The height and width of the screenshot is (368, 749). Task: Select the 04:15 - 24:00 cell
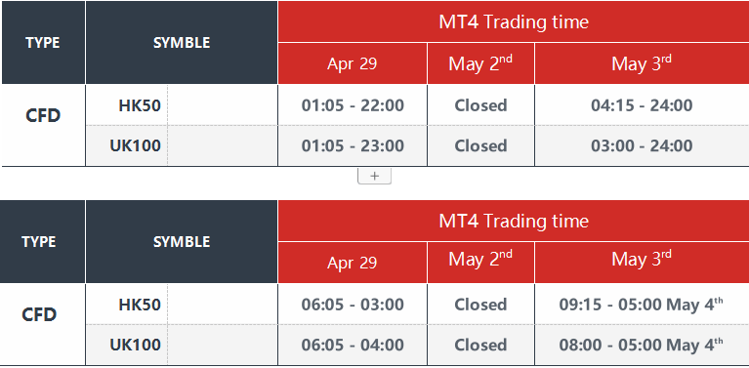coord(642,105)
